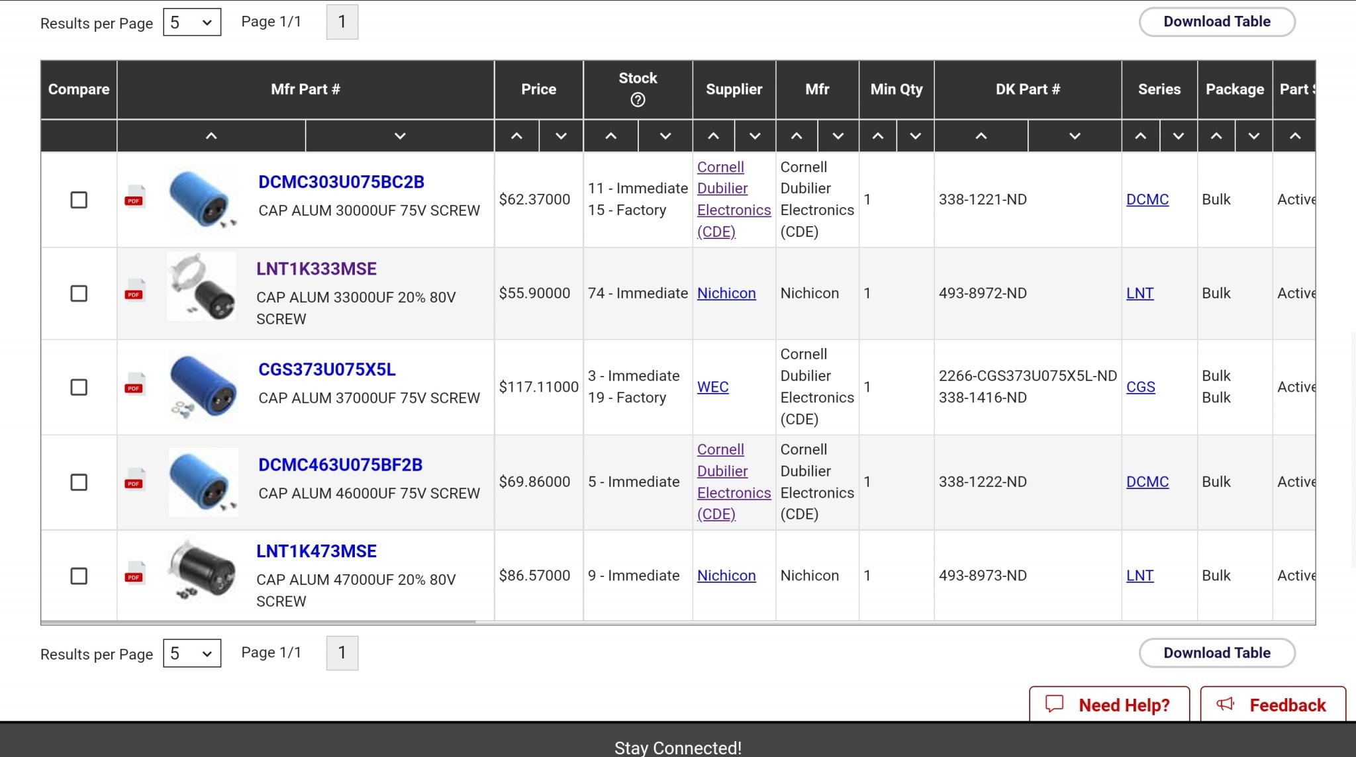Click the Stock column help question icon

[638, 100]
